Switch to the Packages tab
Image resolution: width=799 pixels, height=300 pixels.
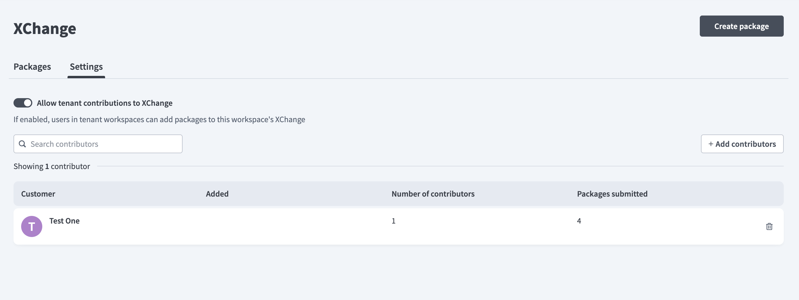[32, 67]
